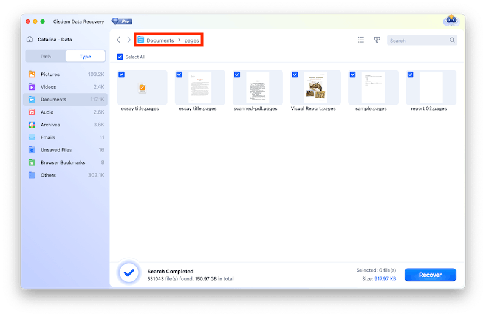Click the Archives category icon

tap(32, 125)
